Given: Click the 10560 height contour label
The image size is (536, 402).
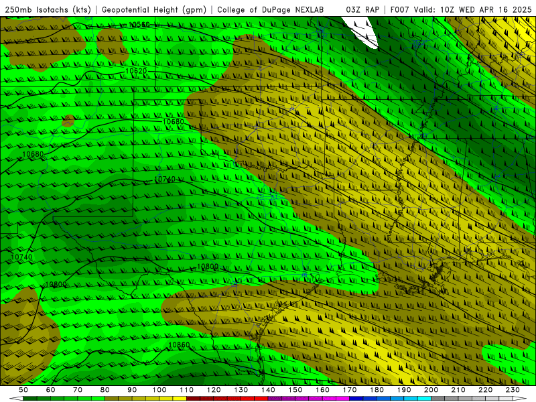Looking at the screenshot, I should (139, 25).
